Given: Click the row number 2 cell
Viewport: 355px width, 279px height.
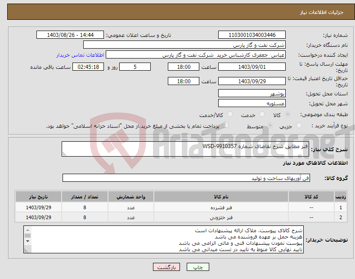Looking at the screenshot, I should click(x=341, y=217).
